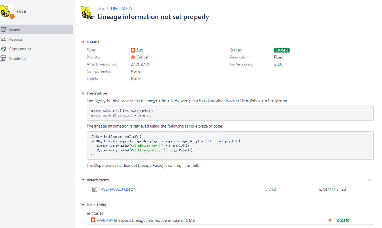Click the 'Fixed' resolution value

[x=278, y=57]
